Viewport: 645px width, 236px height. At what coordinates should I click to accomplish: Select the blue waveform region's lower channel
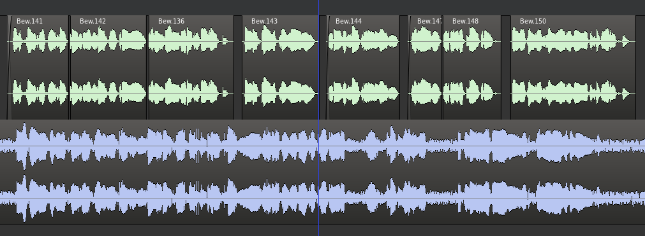tap(323, 198)
